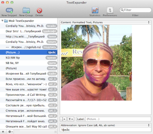Collapse the Мой TextExpander folder

pyautogui.click(x=2, y=21)
